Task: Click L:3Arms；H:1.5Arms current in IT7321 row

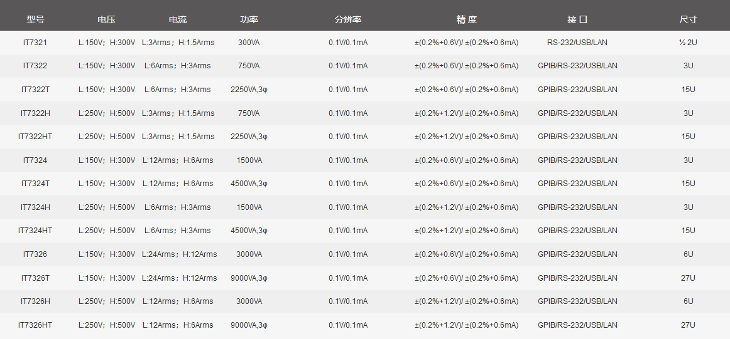Action: click(x=178, y=43)
